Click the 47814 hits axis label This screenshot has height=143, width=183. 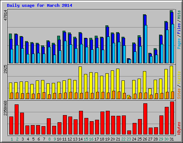point(5,15)
